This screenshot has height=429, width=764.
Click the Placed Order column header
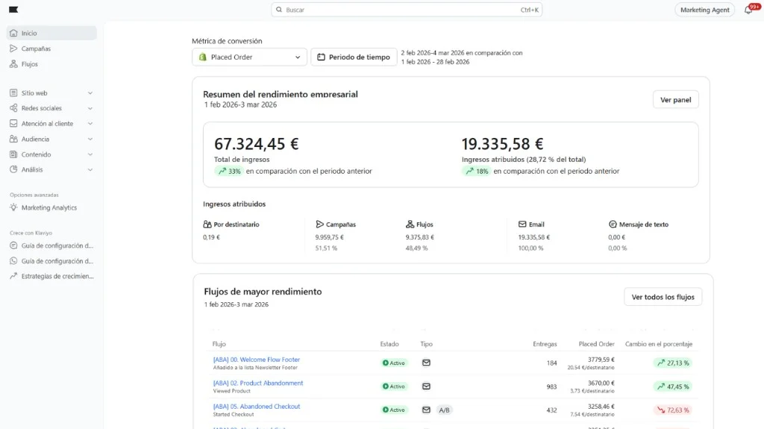596,344
